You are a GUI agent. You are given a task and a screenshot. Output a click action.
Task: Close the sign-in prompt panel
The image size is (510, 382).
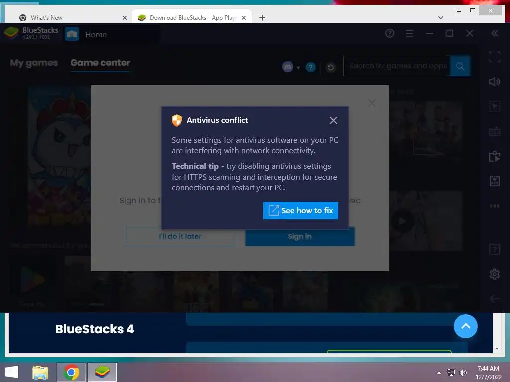click(x=372, y=103)
